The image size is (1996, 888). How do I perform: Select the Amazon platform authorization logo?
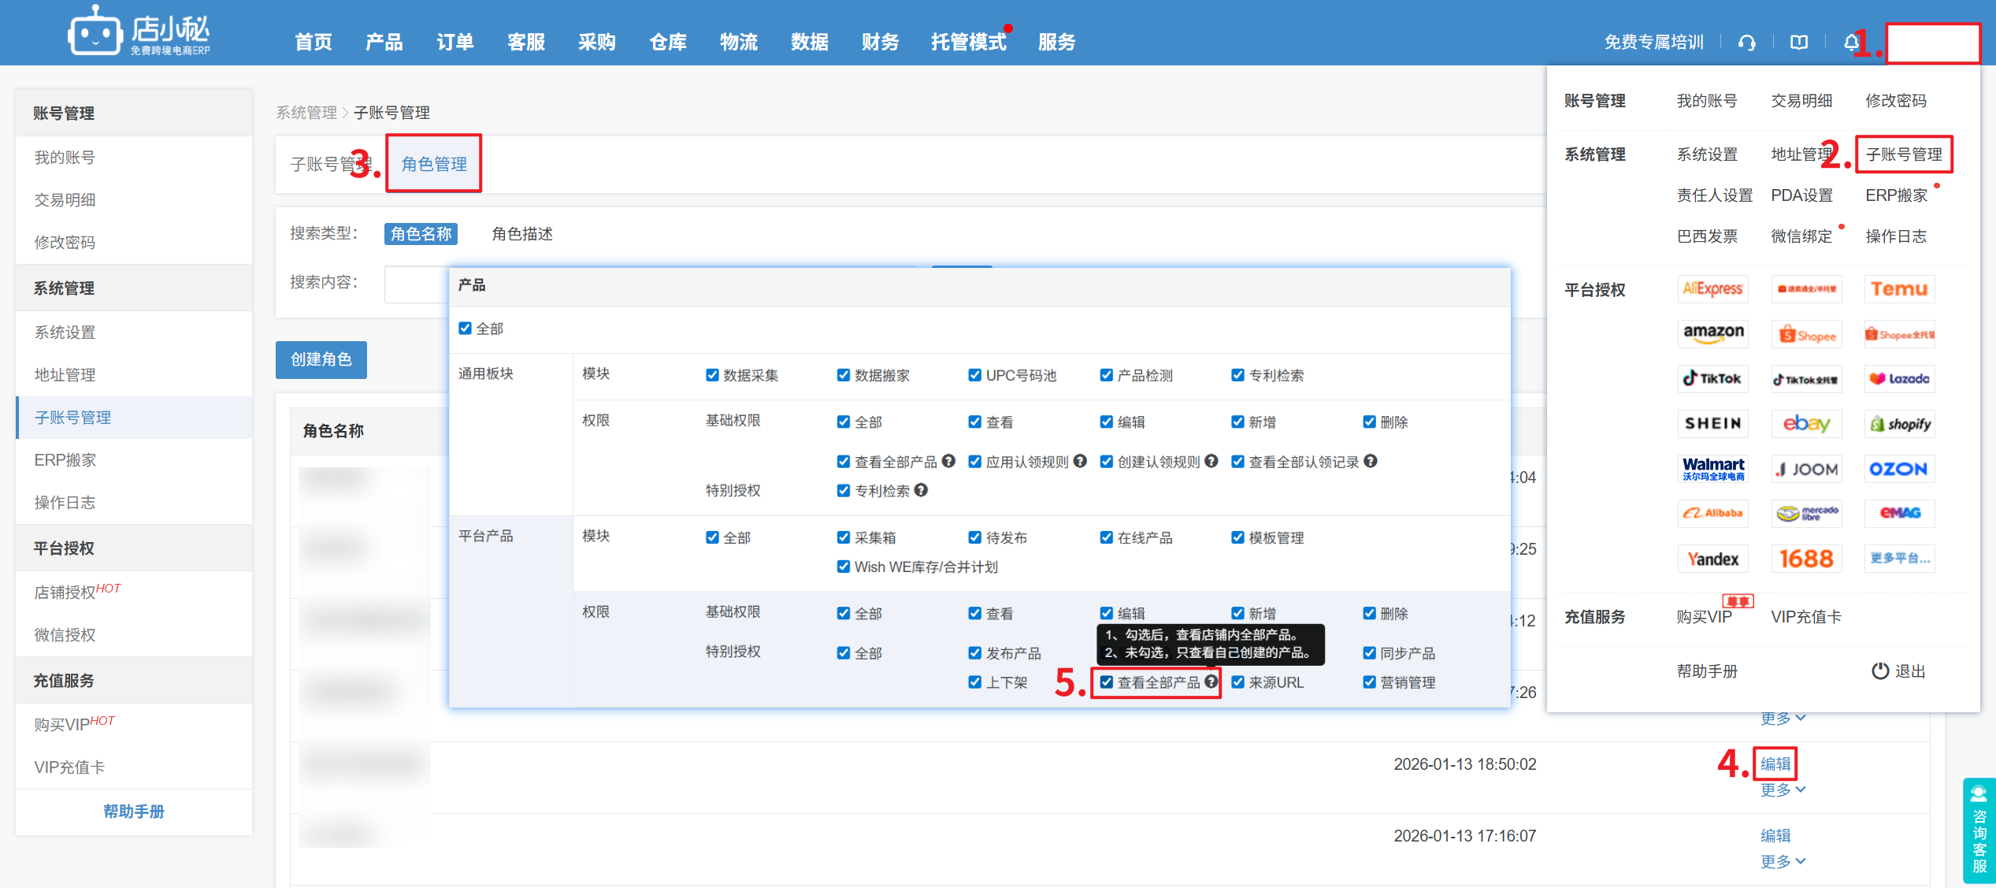tap(1713, 333)
